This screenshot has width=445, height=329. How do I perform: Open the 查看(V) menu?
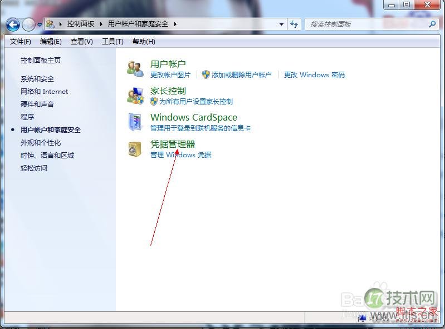click(82, 42)
